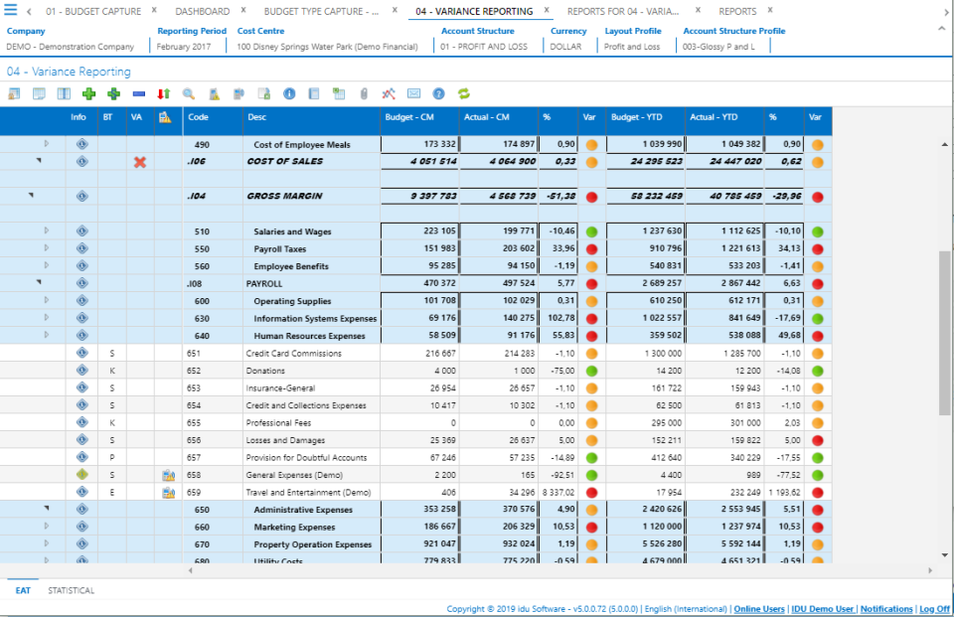The height and width of the screenshot is (617, 954).
Task: Click the yellow diamond indicator on General Expenses row
Action: (82, 475)
